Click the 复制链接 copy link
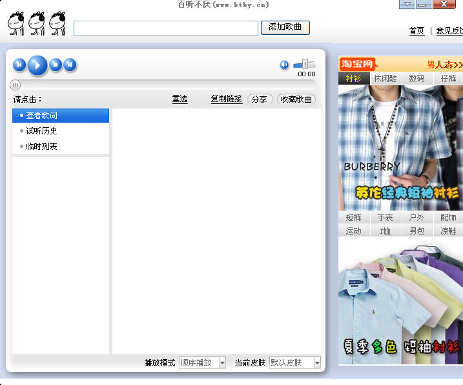This screenshot has height=385, width=463. tap(226, 99)
